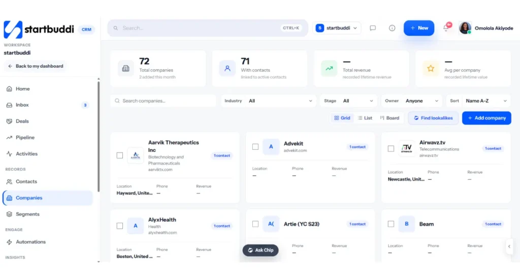520x279 pixels.
Task: Expand the side panel chevron
Action: (509, 246)
